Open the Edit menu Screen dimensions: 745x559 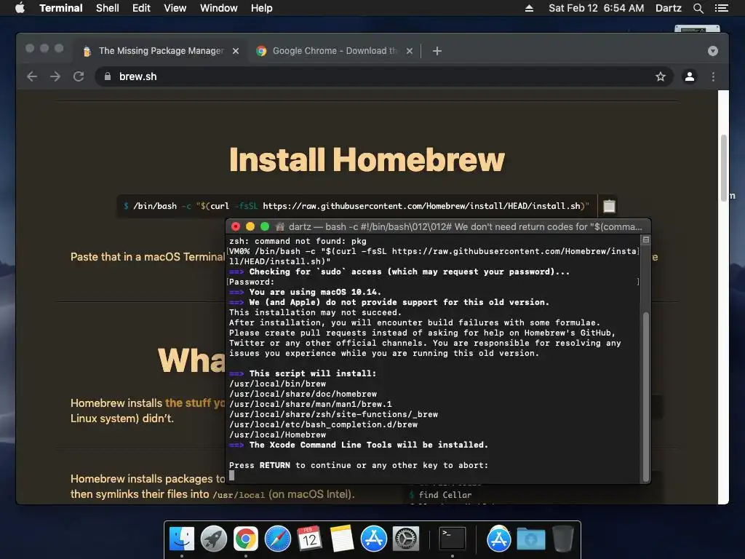click(141, 8)
